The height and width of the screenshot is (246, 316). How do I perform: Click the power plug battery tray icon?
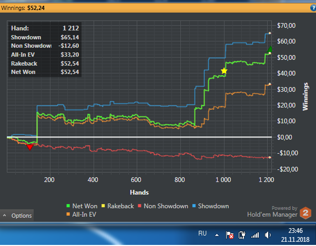[x=242, y=235]
